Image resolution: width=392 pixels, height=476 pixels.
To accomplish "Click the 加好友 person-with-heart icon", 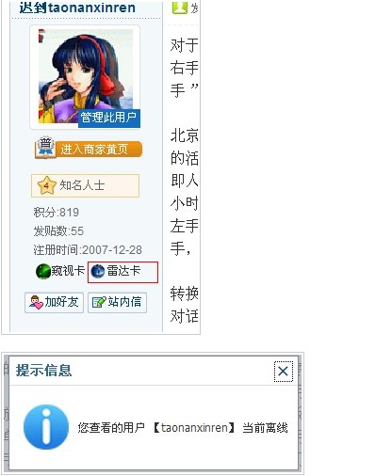I will coord(36,302).
